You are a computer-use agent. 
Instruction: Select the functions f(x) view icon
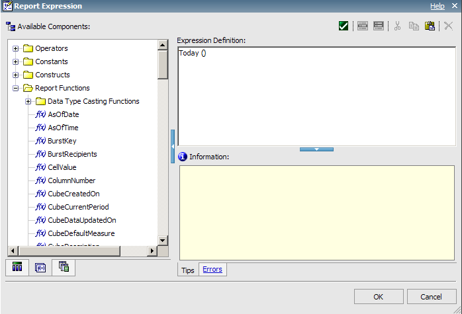tap(40, 267)
